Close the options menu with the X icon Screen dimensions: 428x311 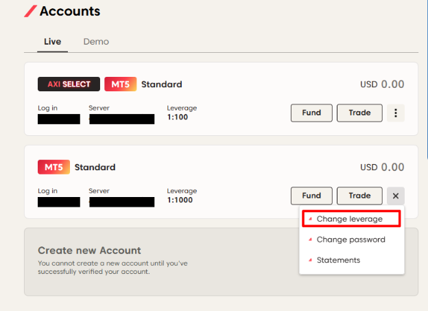[396, 196]
